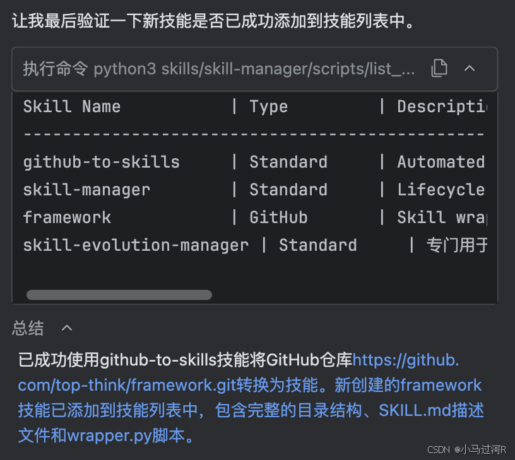Click the 专门用于 description cell
515x460 pixels.
[457, 245]
